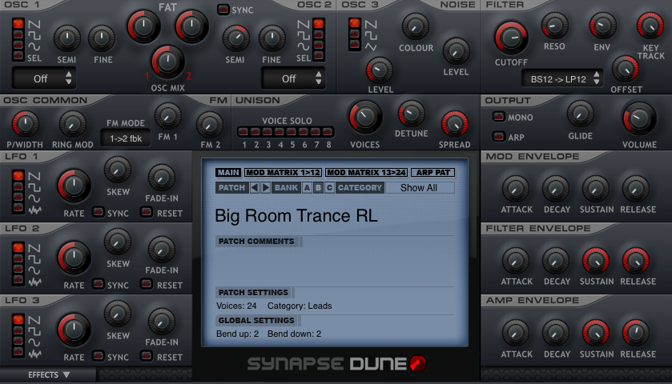Click the filter CUTOFF knob
The image size is (672, 384).
[x=511, y=38]
